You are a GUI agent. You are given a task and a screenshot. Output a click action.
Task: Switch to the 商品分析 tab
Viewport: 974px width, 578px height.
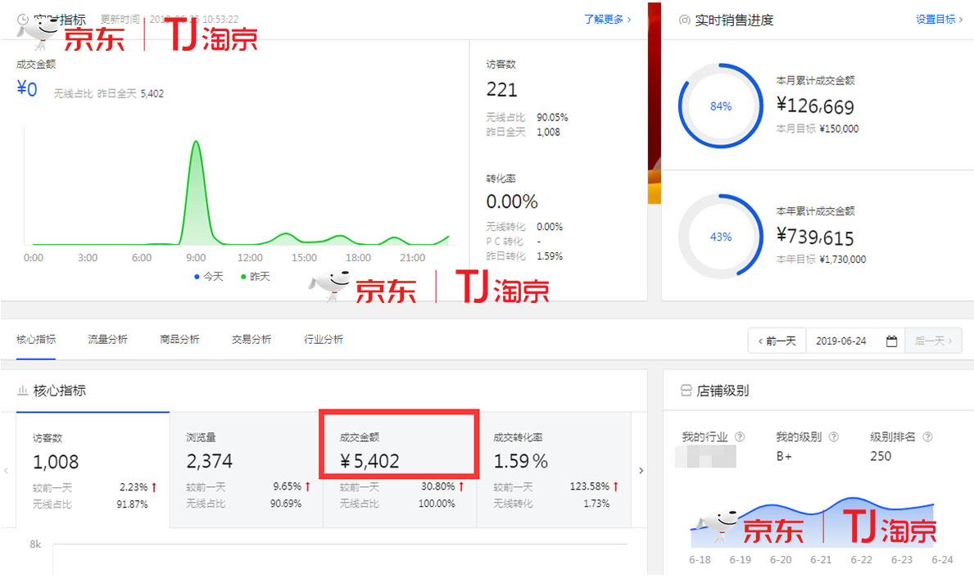tap(179, 339)
